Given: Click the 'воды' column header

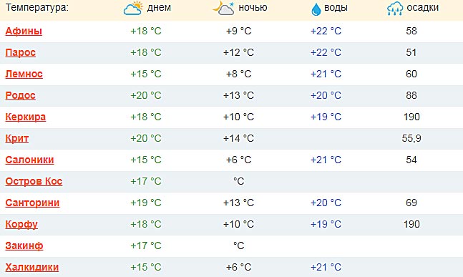Looking at the screenshot, I should (x=336, y=8).
